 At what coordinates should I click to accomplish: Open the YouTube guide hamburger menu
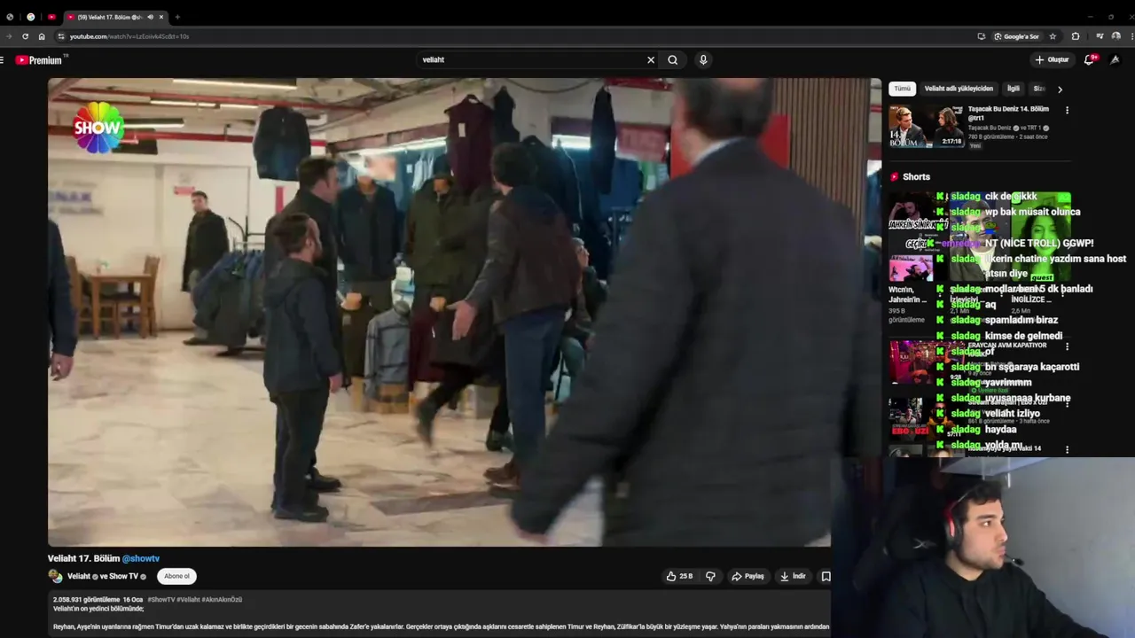3,60
